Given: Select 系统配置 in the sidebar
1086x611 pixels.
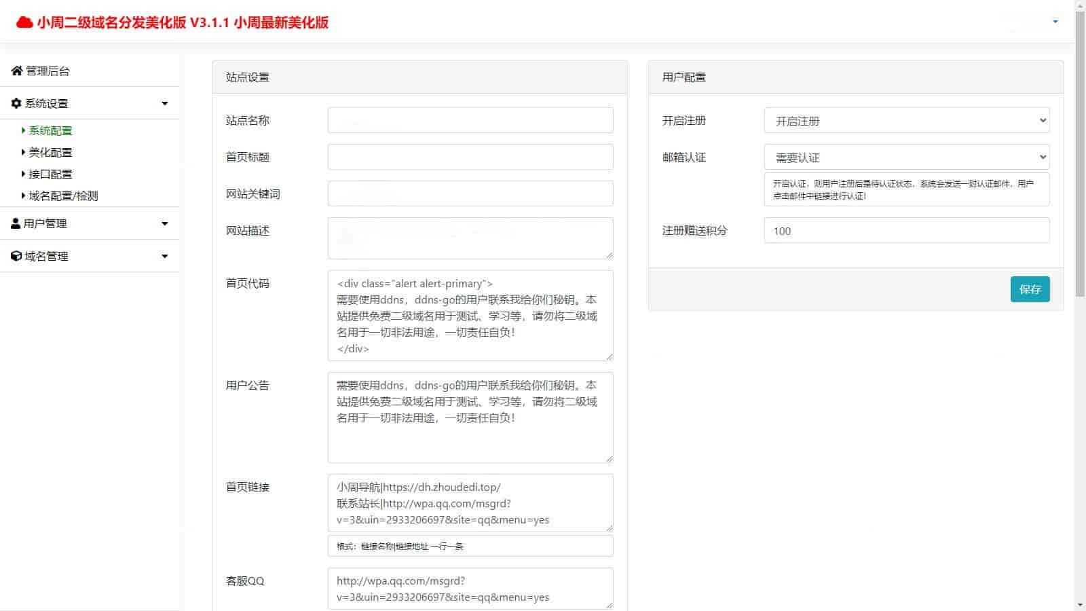Looking at the screenshot, I should (50, 130).
